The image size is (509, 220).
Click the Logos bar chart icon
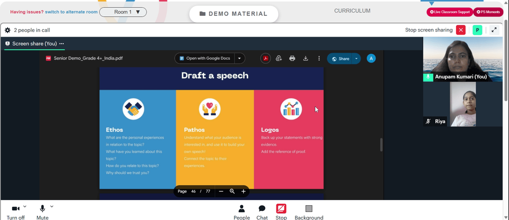(291, 109)
